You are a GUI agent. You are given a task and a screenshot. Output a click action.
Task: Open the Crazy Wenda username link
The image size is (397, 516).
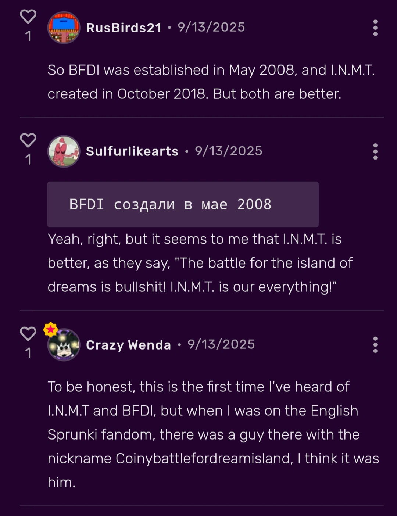(128, 345)
